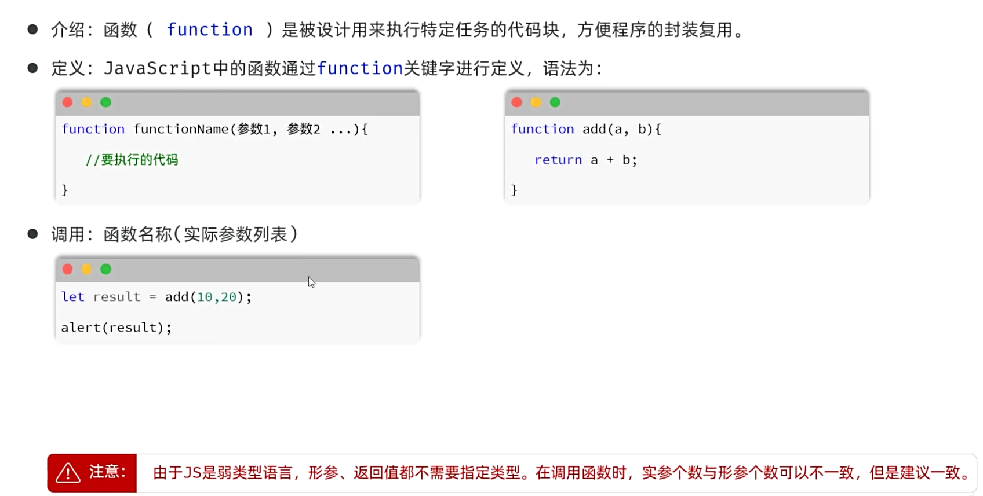This screenshot has height=496, width=983.
Task: Click the return a + b; code line
Action: coord(585,160)
